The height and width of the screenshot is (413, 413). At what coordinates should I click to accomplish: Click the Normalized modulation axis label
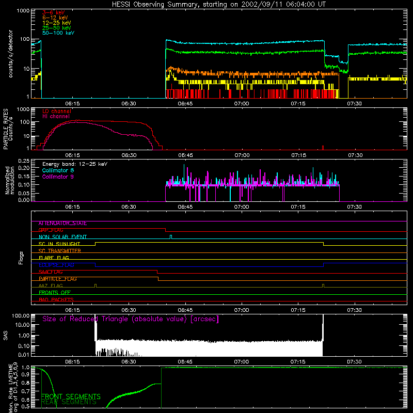click(10, 180)
